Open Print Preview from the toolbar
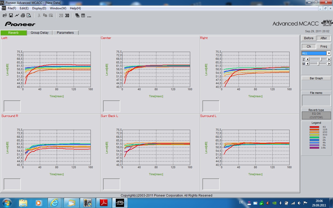This screenshot has width=333, height=208. tap(29, 16)
